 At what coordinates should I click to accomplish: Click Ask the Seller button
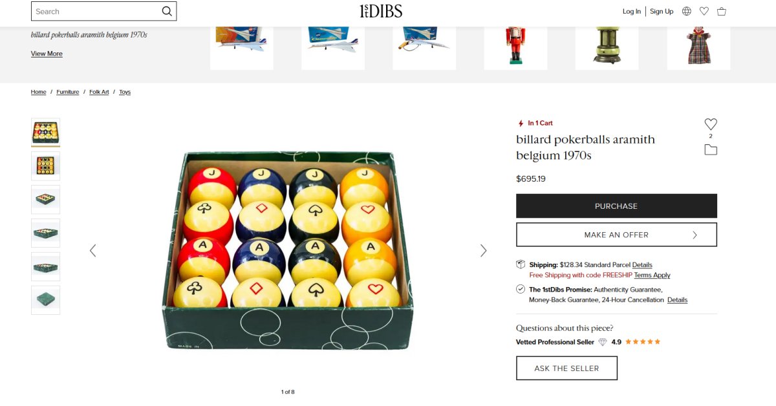click(566, 369)
